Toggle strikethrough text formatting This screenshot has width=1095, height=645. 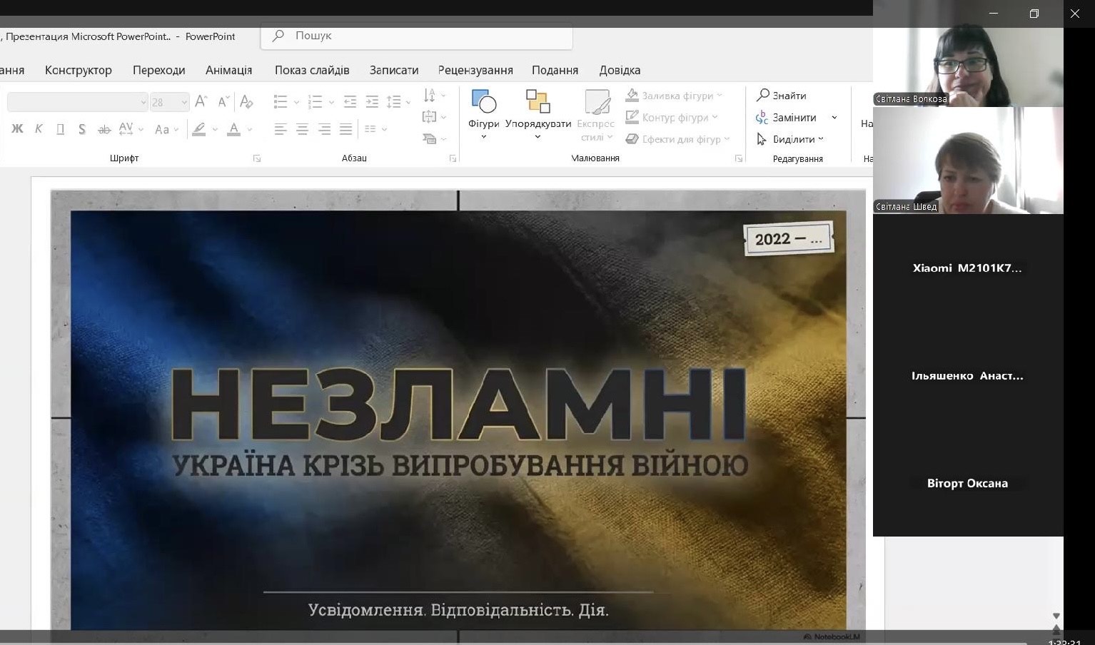coord(104,129)
